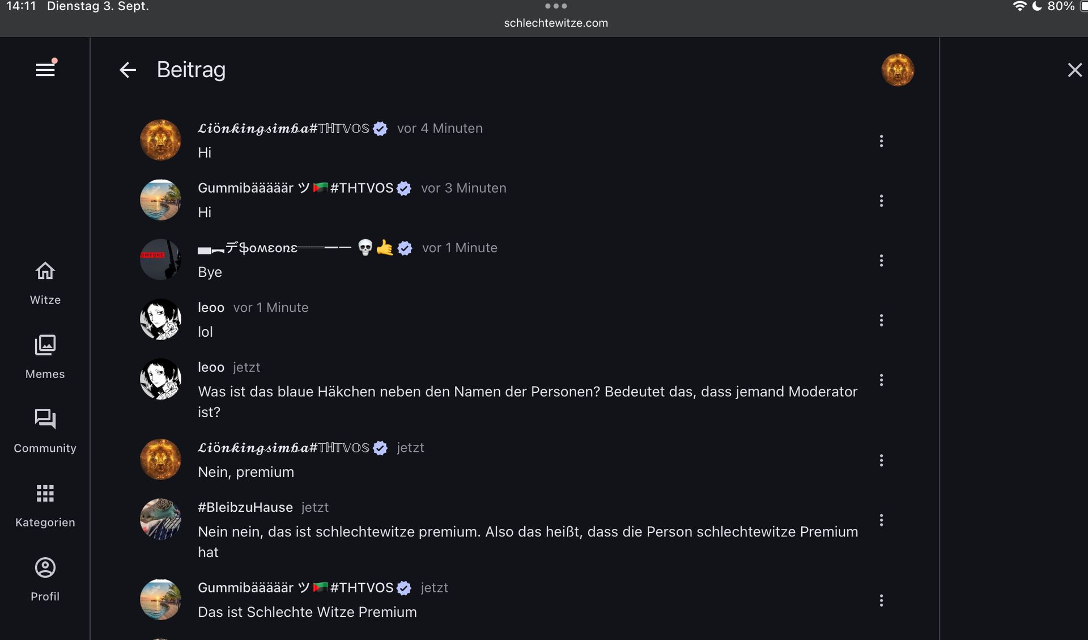Open options menu for the "Bye" comment
This screenshot has width=1088, height=640.
click(x=881, y=261)
